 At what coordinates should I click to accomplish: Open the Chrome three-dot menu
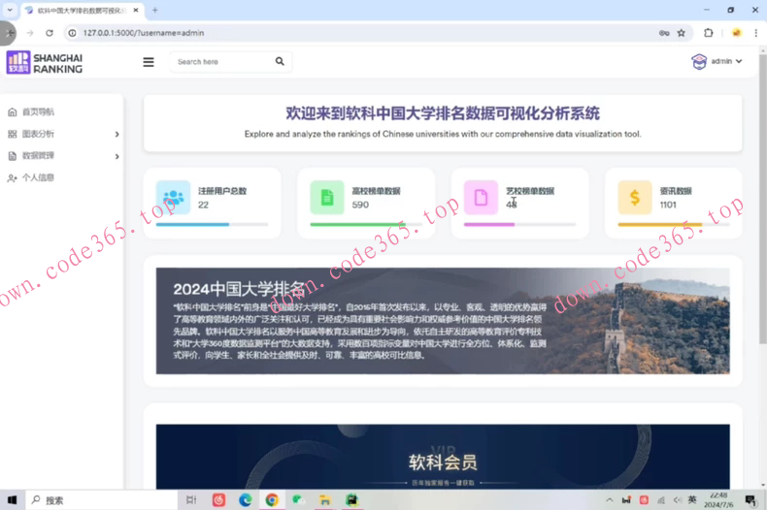[x=755, y=33]
